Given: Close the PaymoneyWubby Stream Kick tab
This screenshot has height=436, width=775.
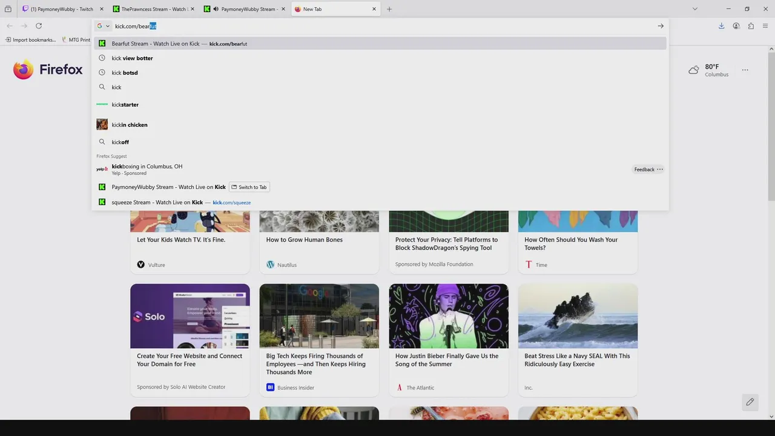Looking at the screenshot, I should pyautogui.click(x=283, y=9).
